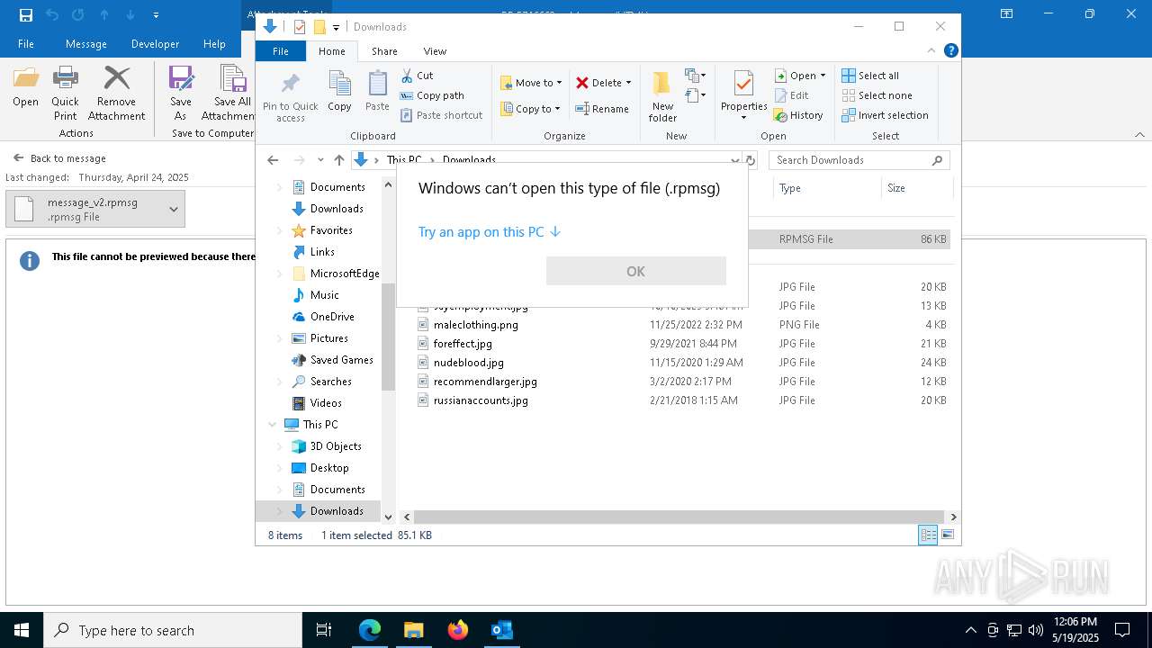
Task: Open Task View on taskbar
Action: pyautogui.click(x=324, y=630)
